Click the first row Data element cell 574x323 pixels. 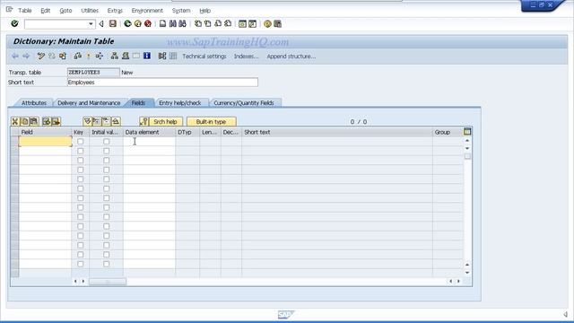(x=149, y=142)
